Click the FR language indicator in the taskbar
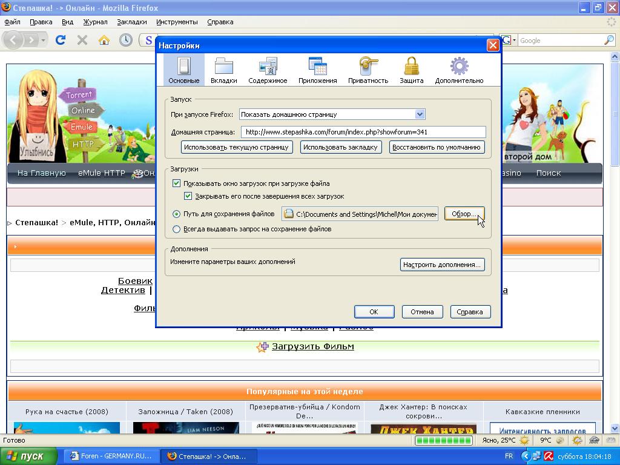 pos(509,457)
